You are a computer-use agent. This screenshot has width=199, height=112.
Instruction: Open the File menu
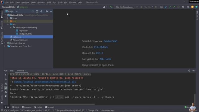(7, 2)
